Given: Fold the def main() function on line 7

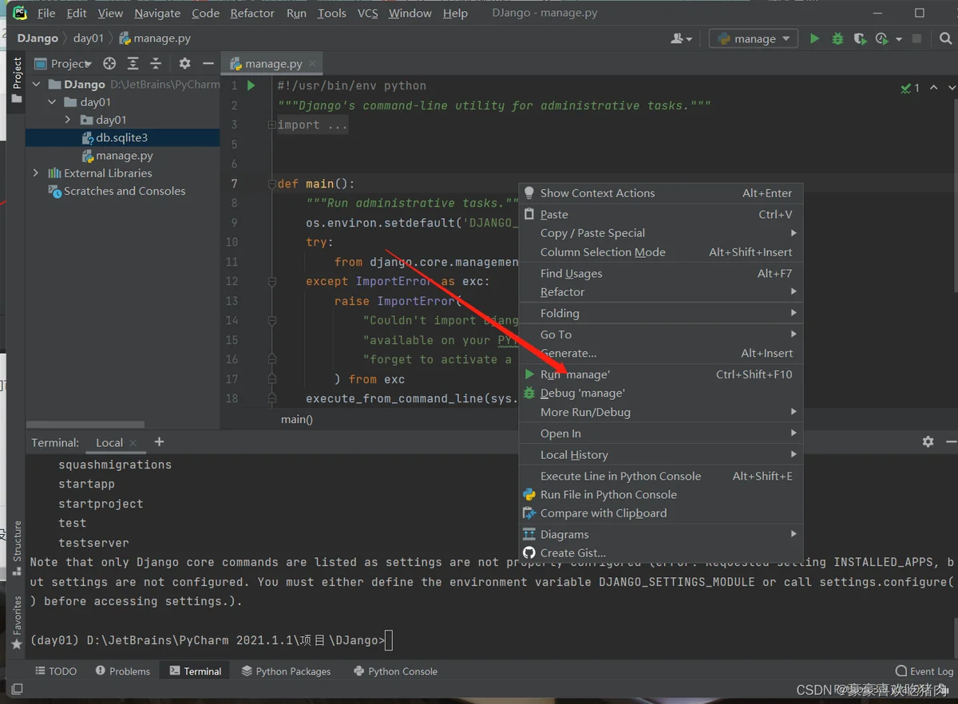Looking at the screenshot, I should pyautogui.click(x=271, y=184).
